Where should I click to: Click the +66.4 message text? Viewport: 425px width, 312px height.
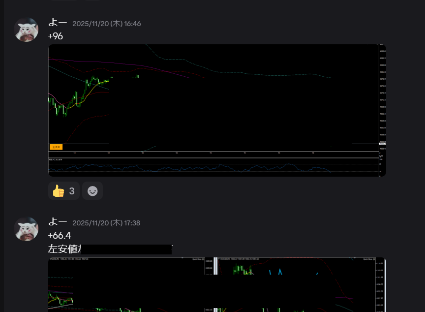[x=60, y=236]
